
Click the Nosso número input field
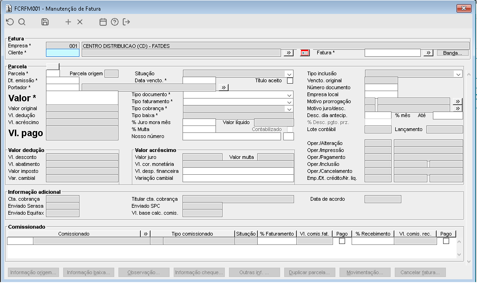(x=231, y=137)
